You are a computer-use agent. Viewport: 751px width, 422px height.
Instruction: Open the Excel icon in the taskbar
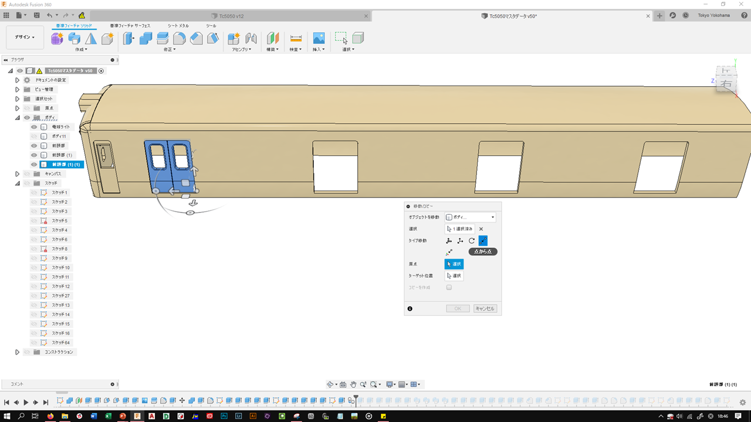pos(108,416)
